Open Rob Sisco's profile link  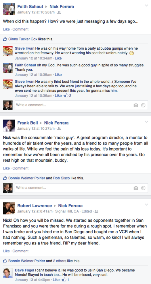[x=62, y=178]
